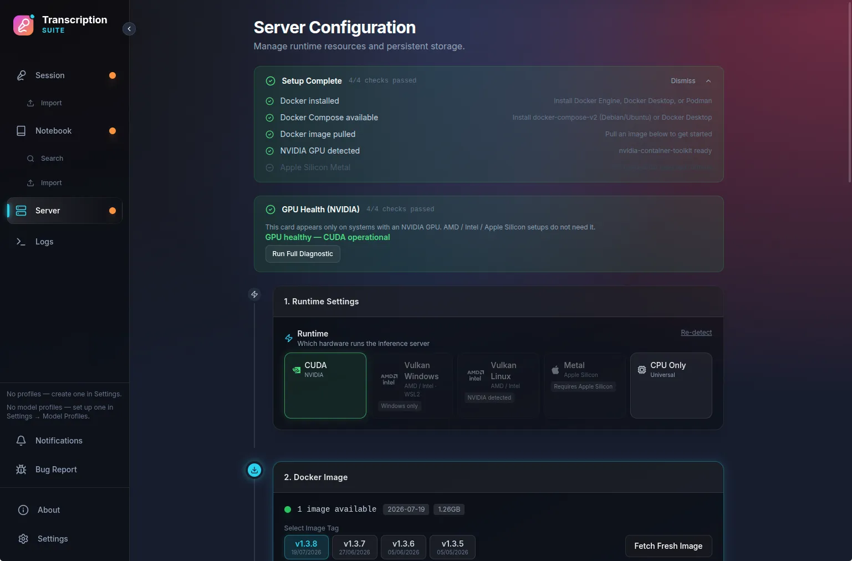Collapse the sidebar with the chevron button
The image size is (852, 561).
(129, 29)
